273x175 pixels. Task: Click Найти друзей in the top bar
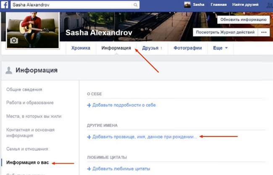245,5
